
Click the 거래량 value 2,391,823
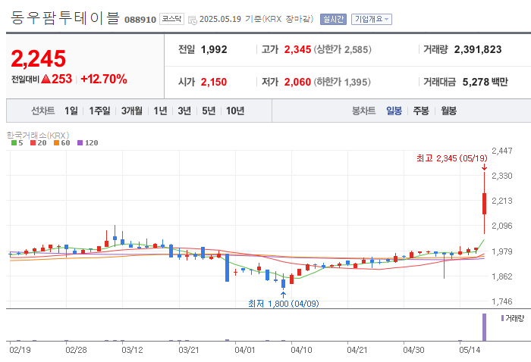point(478,50)
